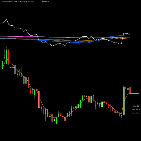Click the 1235.50 price value
The width and height of the screenshot is (141, 141).
[x=136, y=106]
